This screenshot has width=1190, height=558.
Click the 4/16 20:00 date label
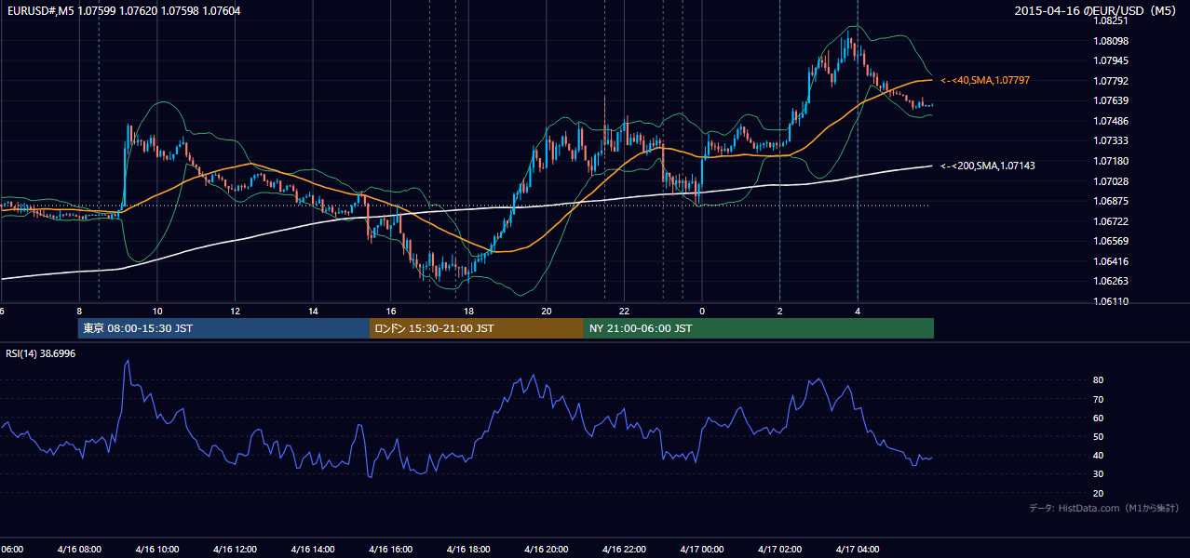pyautogui.click(x=547, y=550)
